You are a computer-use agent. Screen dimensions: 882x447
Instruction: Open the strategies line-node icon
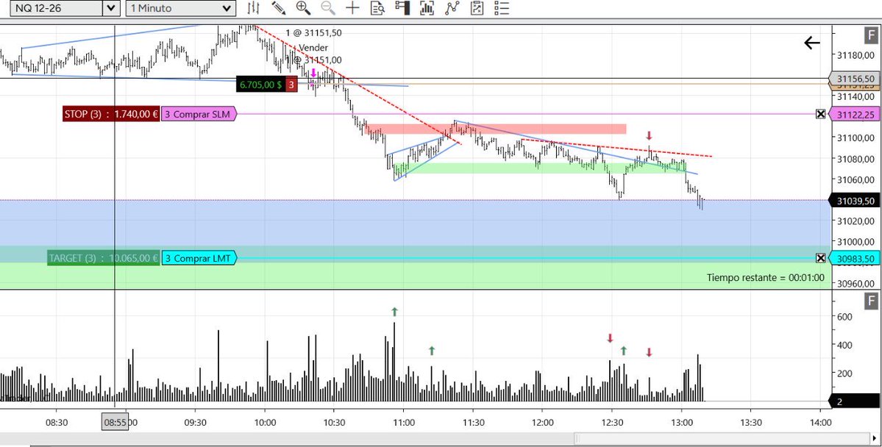[452, 8]
